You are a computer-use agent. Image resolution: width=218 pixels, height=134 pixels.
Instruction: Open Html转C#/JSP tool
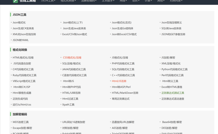(22, 87)
